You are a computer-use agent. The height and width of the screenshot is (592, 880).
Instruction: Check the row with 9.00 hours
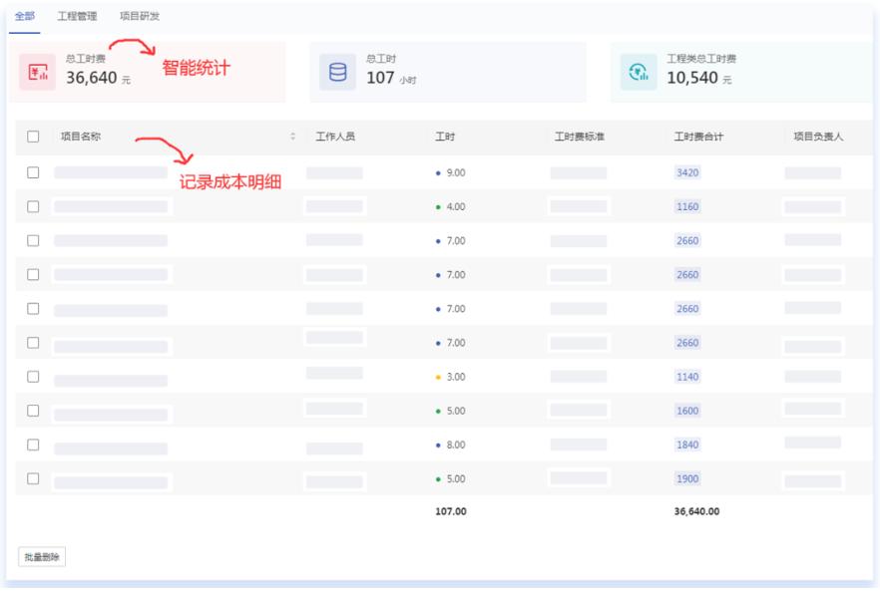pyautogui.click(x=33, y=172)
